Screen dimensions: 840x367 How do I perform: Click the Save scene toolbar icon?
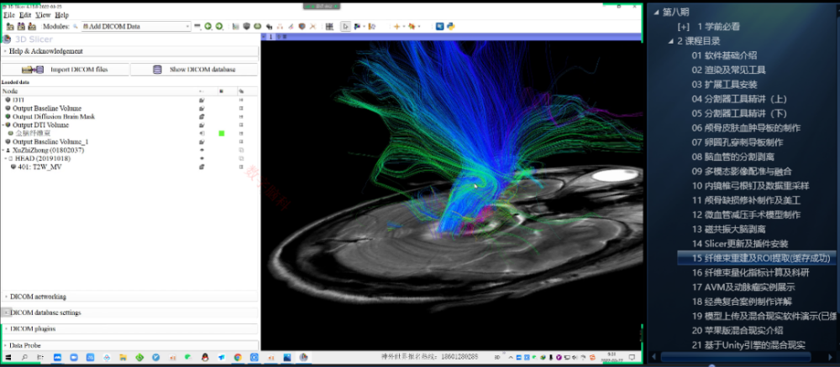[34, 27]
